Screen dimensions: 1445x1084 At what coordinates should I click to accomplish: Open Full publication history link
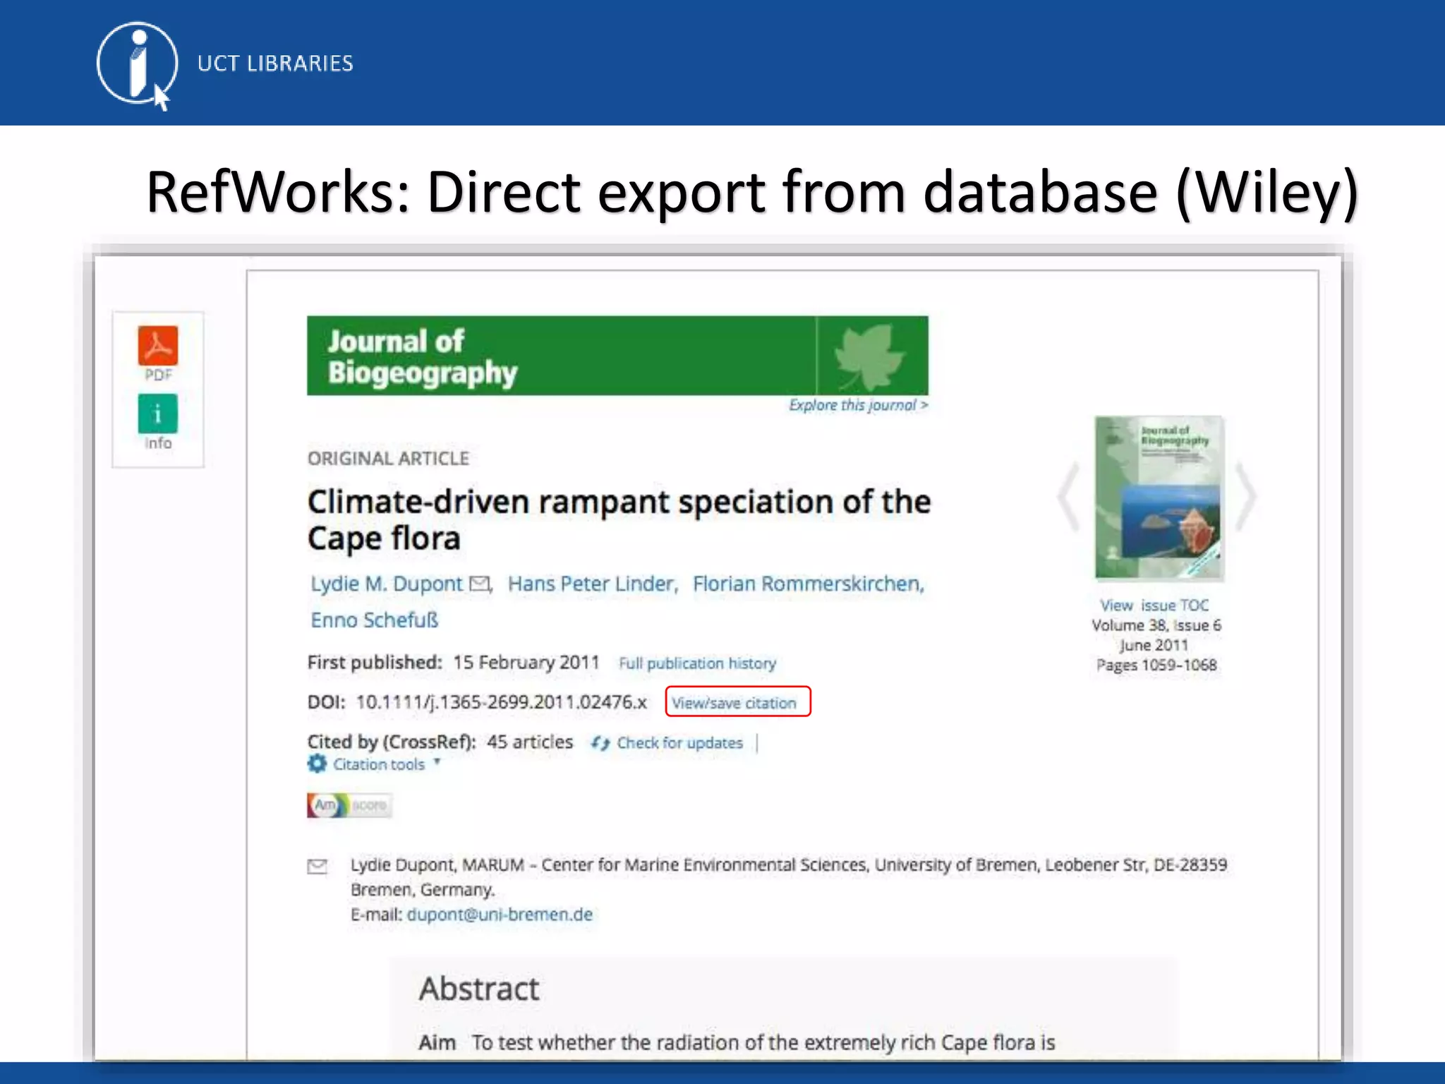[x=697, y=663]
